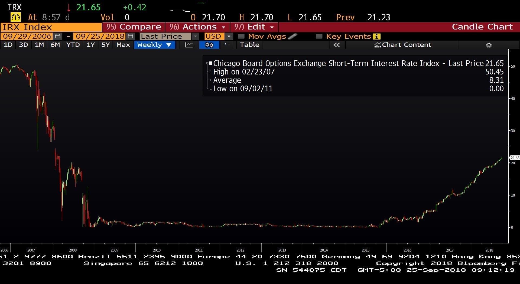Open the chart settings gear

[489, 45]
